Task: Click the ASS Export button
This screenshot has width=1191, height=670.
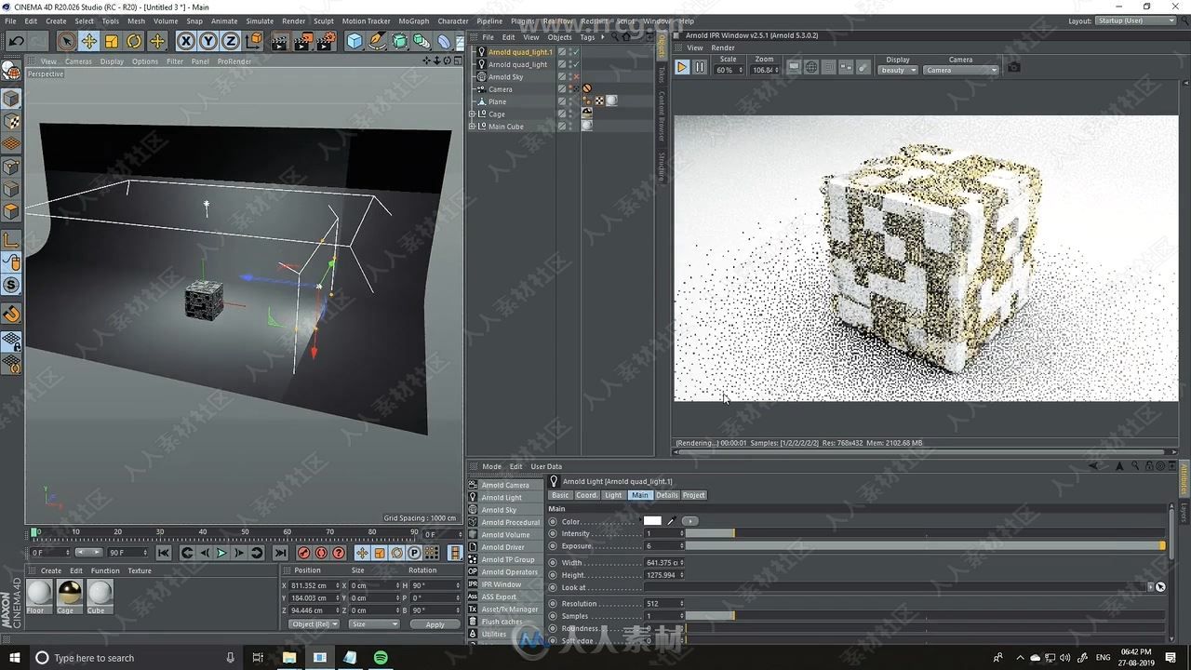Action: click(505, 596)
